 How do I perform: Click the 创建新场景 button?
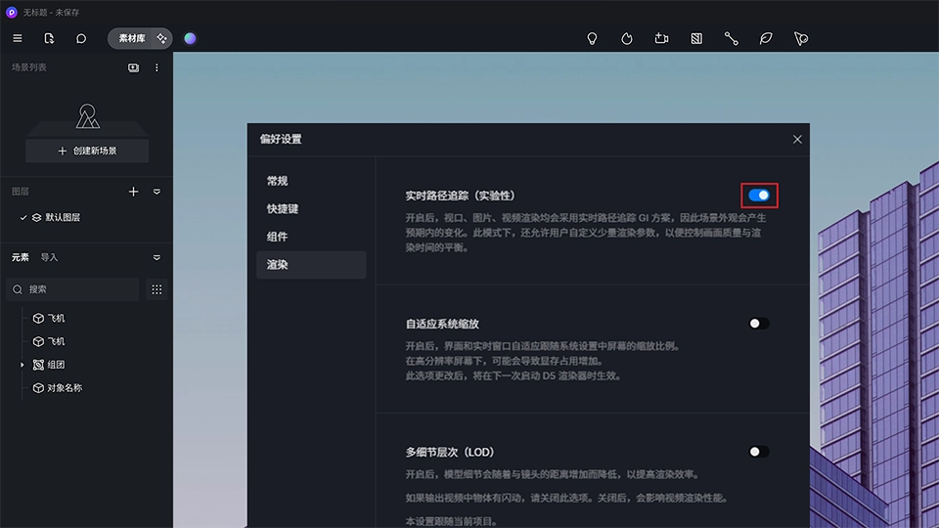click(x=87, y=151)
